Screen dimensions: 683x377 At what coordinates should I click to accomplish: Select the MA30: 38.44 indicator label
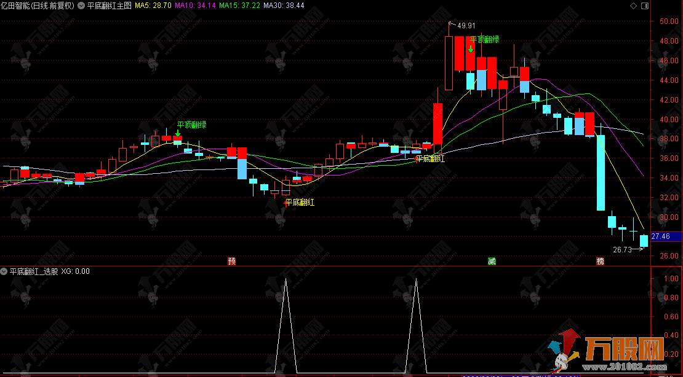pyautogui.click(x=283, y=6)
